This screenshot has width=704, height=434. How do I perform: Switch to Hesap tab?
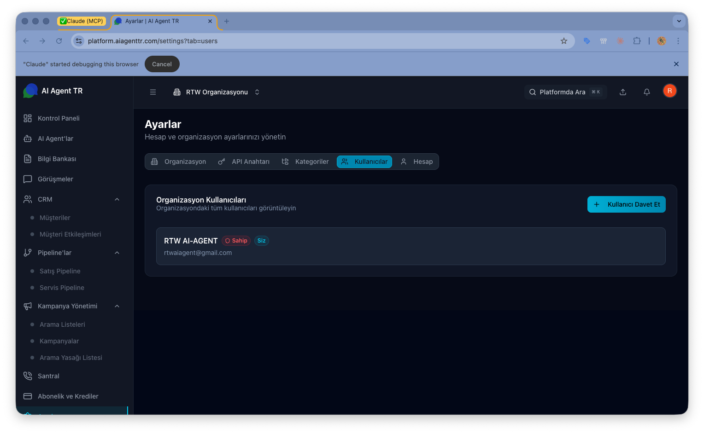[417, 162]
